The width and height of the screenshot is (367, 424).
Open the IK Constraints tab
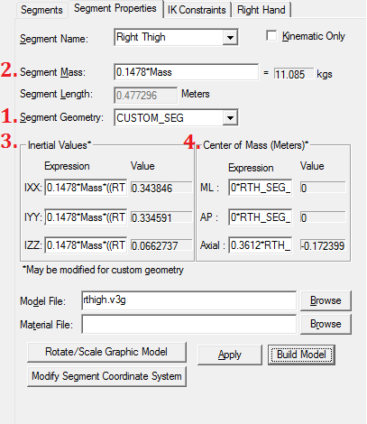(197, 10)
